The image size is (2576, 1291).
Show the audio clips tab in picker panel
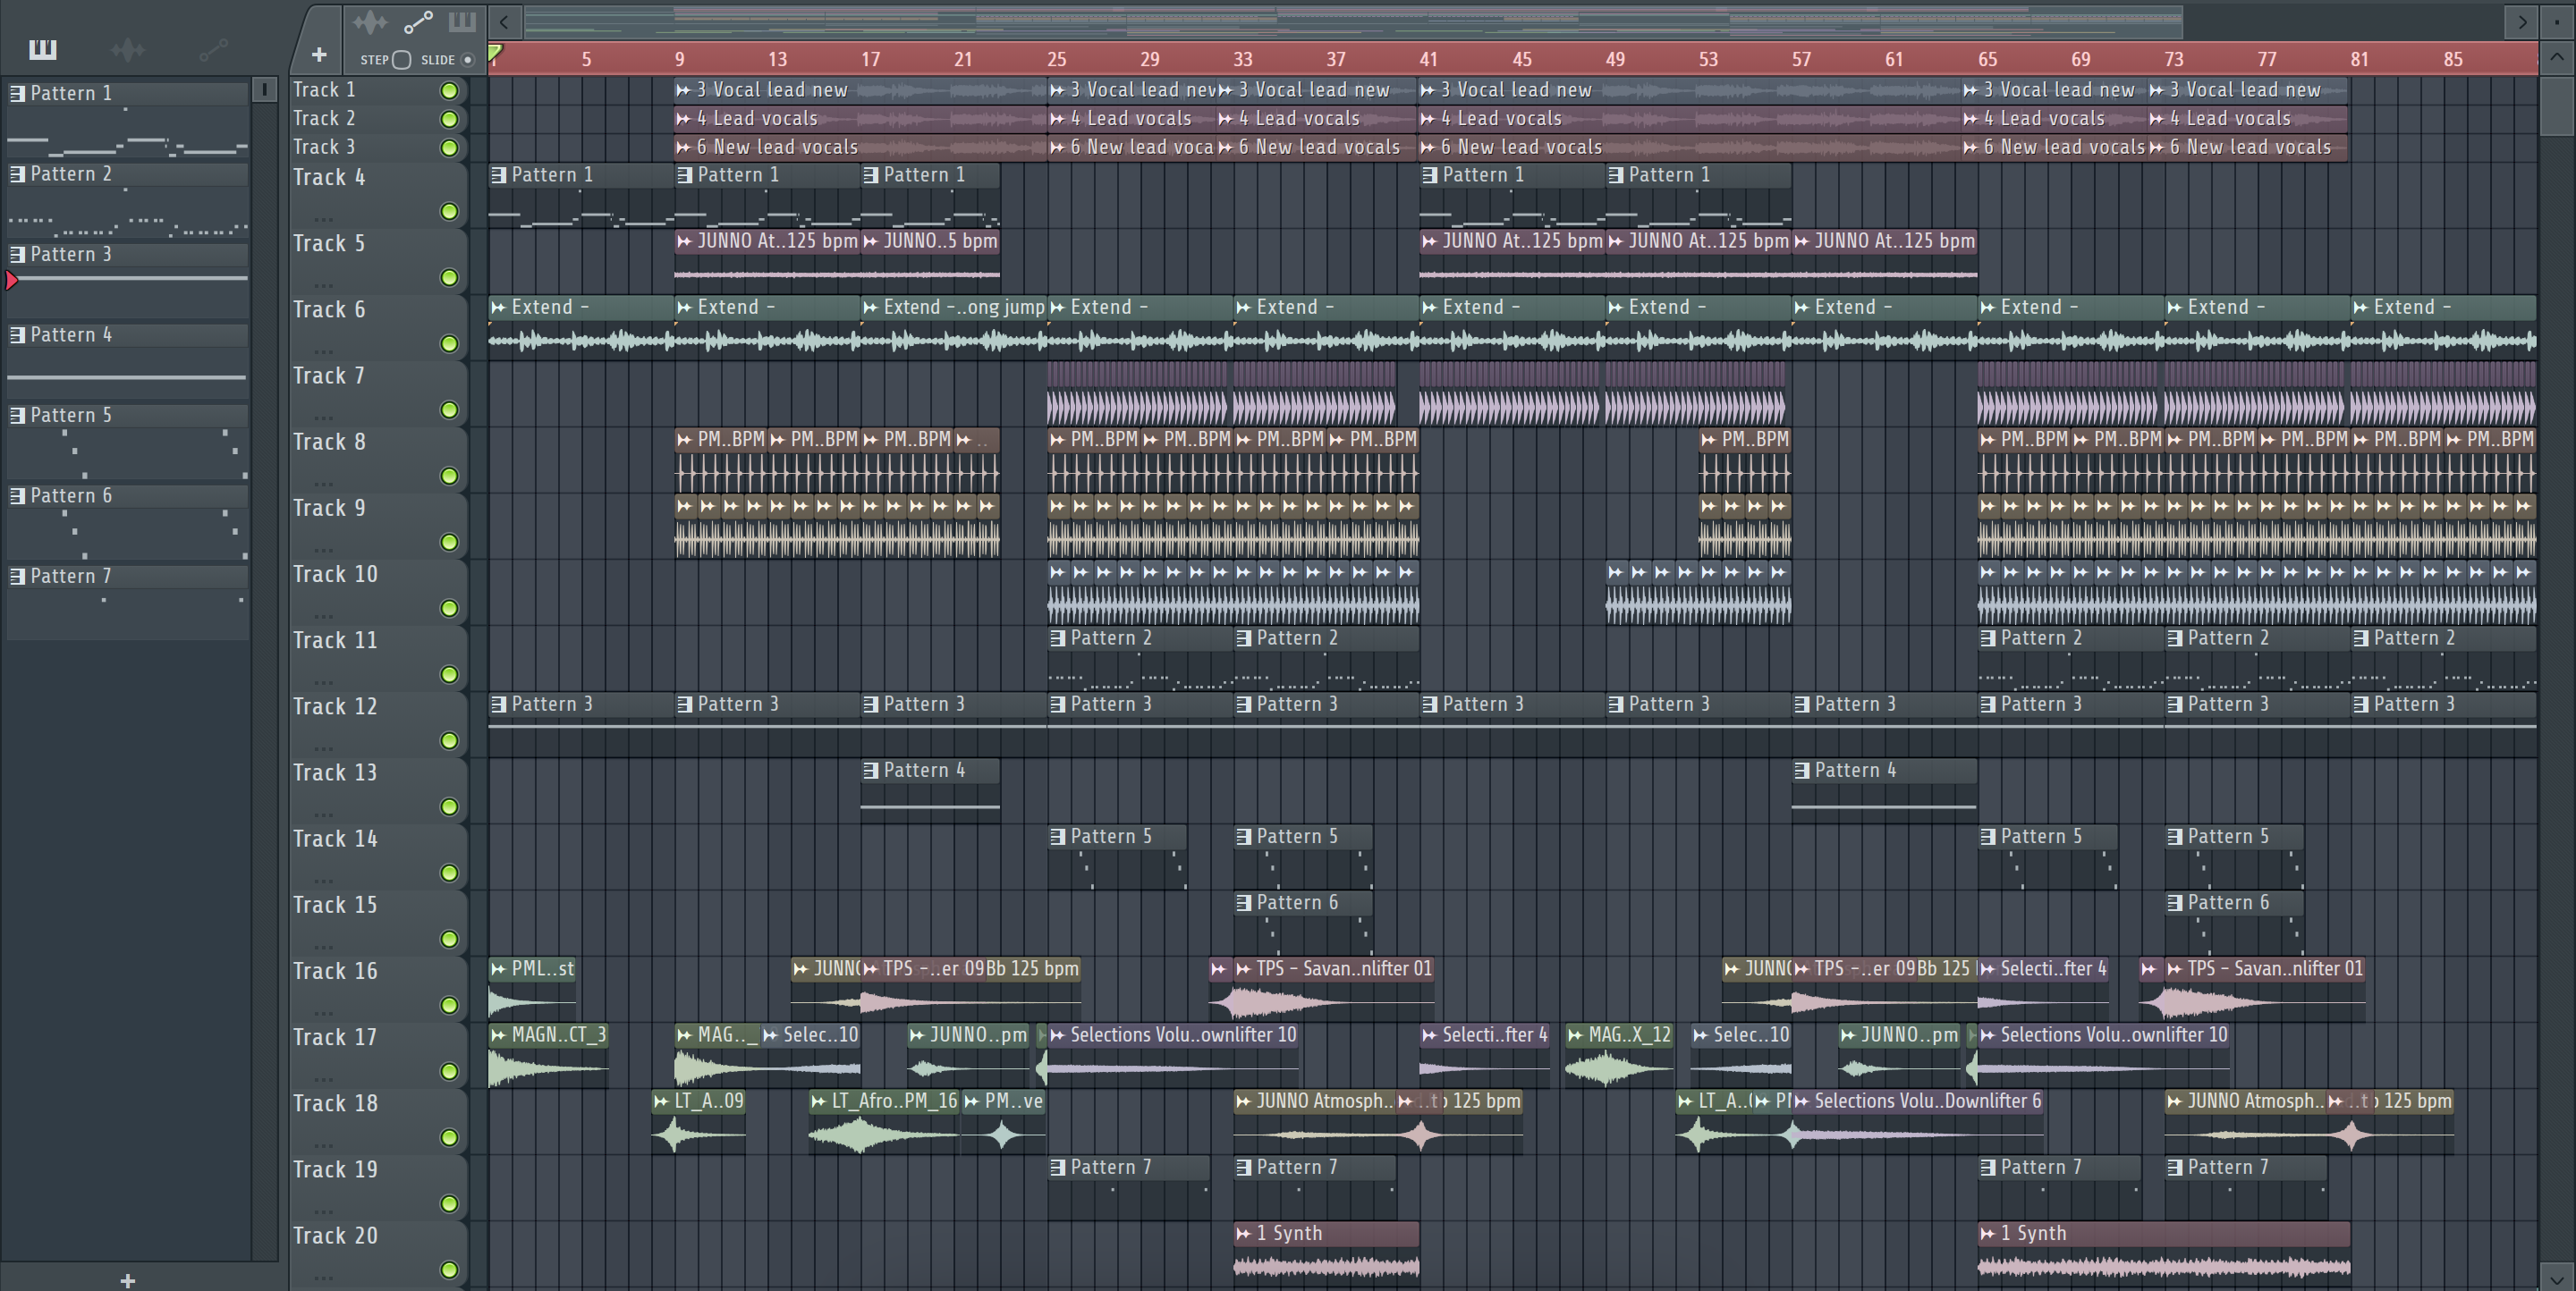click(128, 49)
